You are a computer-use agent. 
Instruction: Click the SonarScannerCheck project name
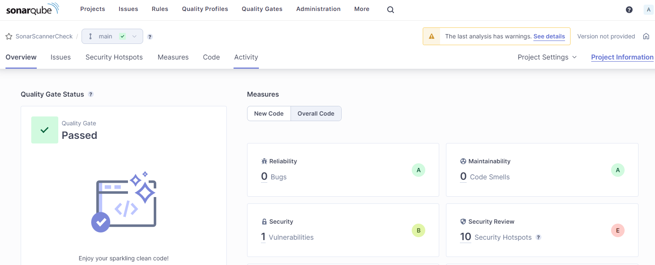(44, 36)
